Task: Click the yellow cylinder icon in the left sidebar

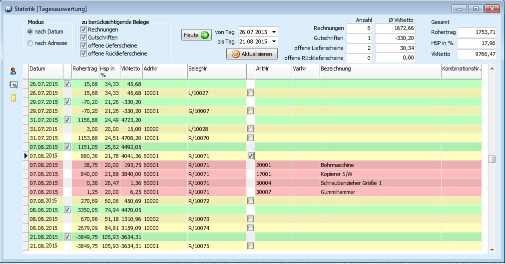Action: 13,97
